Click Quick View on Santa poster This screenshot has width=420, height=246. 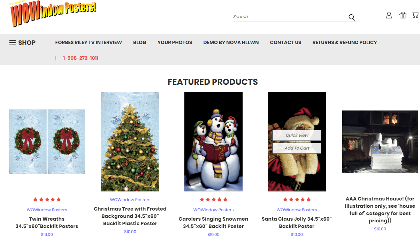point(297,135)
